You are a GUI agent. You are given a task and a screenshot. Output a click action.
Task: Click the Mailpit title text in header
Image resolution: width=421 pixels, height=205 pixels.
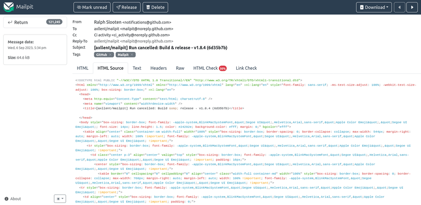tap(25, 7)
